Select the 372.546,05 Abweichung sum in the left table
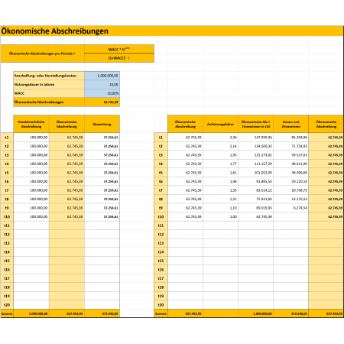 click(x=102, y=313)
